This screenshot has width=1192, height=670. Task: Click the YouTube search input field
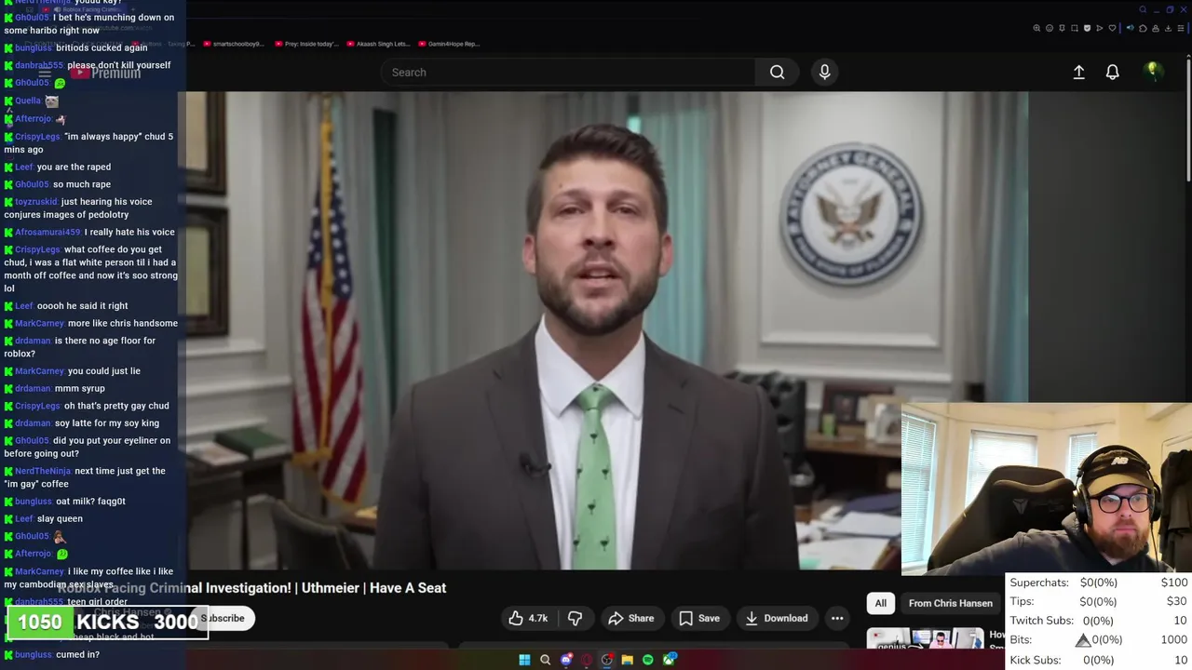pyautogui.click(x=568, y=72)
